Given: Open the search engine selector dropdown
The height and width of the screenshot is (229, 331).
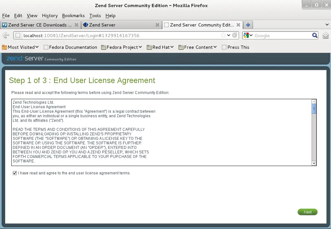Looking at the screenshot, I should pyautogui.click(x=251, y=35).
